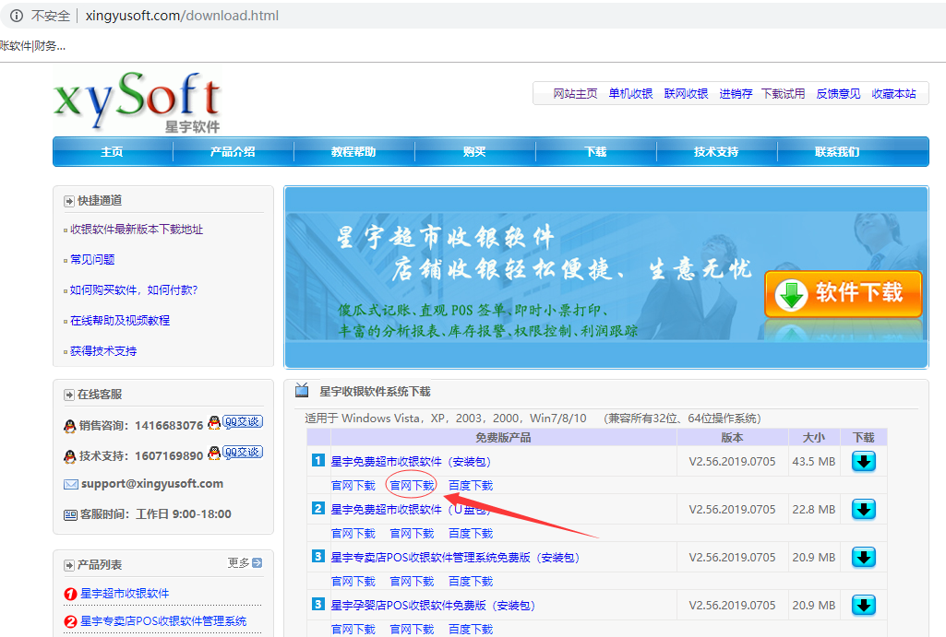Click 星宇超市收银软件 in 产品列表
946x637 pixels.
click(125, 594)
